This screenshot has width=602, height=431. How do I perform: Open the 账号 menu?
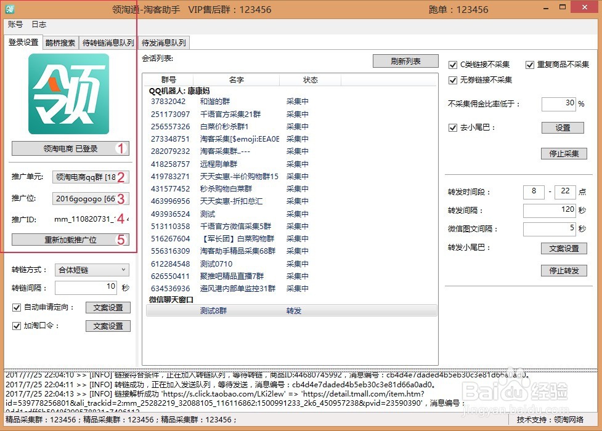click(x=14, y=25)
